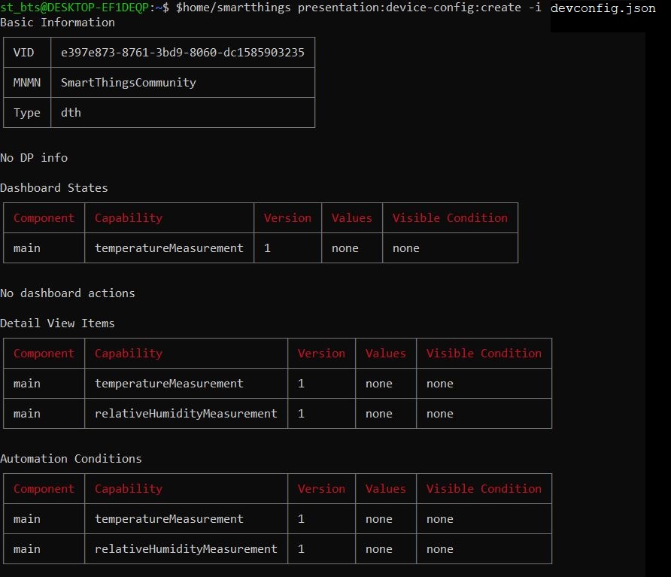Click the MNMN label cell
Viewport: 671px width, 577px height.
coord(27,82)
